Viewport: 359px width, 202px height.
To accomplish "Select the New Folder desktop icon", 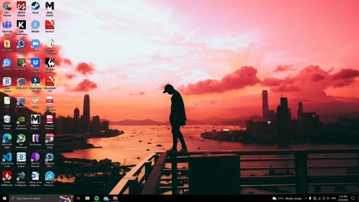I will coord(7,45).
